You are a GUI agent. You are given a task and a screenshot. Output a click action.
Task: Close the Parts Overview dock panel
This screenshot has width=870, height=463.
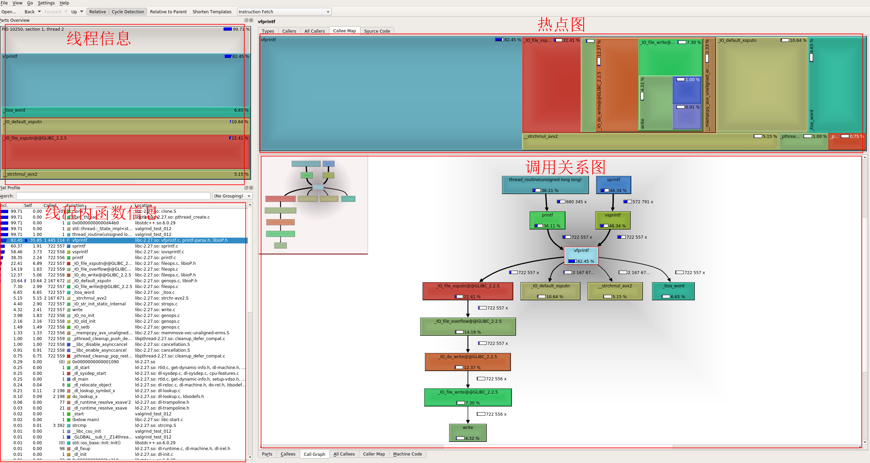(x=251, y=20)
